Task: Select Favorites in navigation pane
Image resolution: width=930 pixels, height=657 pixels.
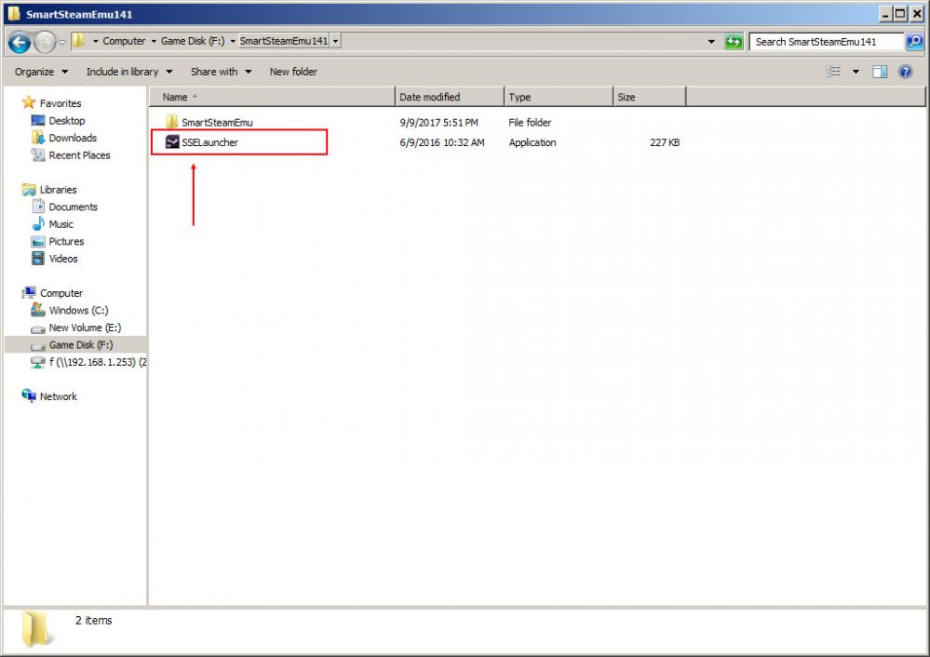Action: tap(61, 103)
